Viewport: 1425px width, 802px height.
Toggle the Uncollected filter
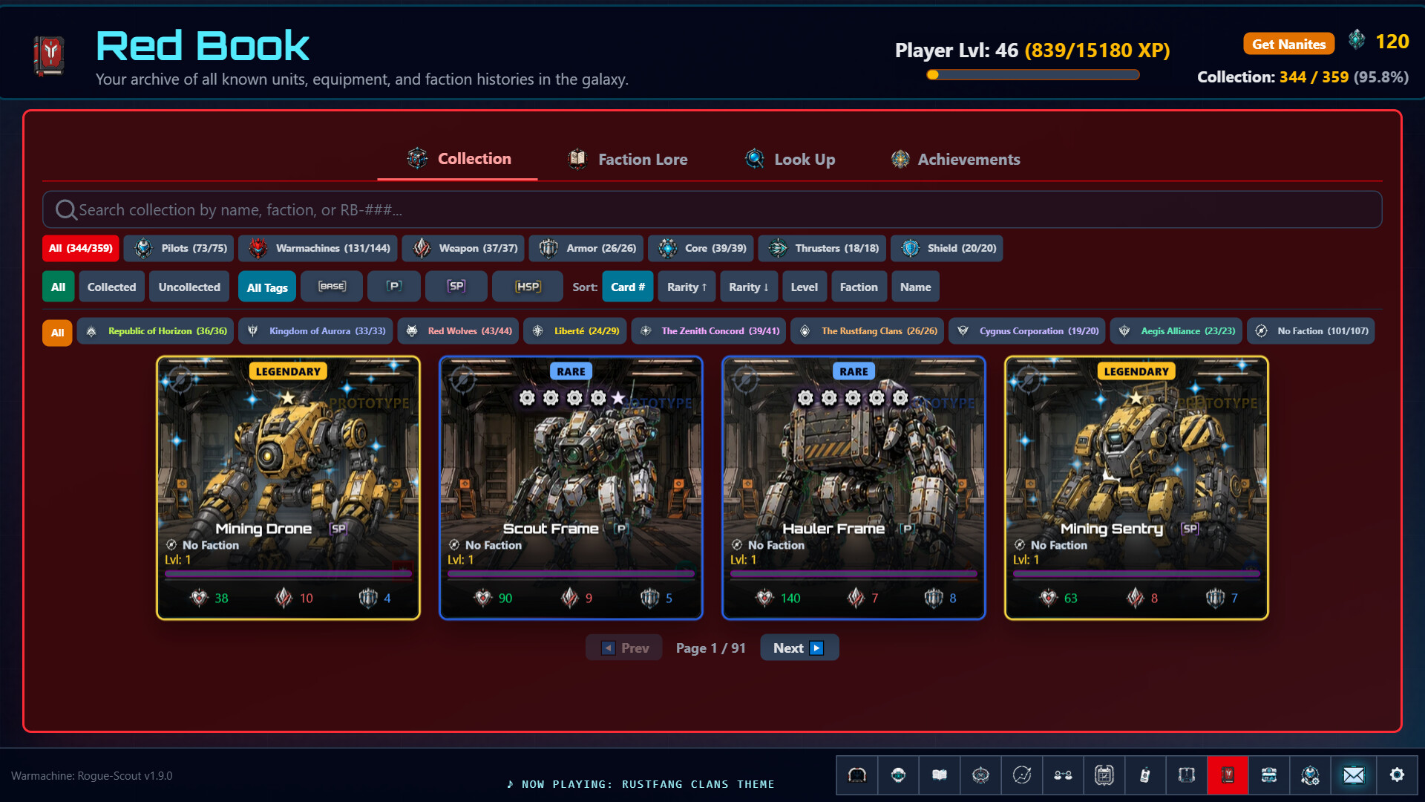coord(189,287)
